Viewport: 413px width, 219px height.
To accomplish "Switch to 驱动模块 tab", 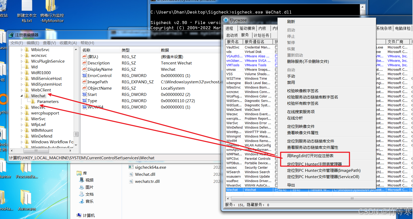I will 247,28.
